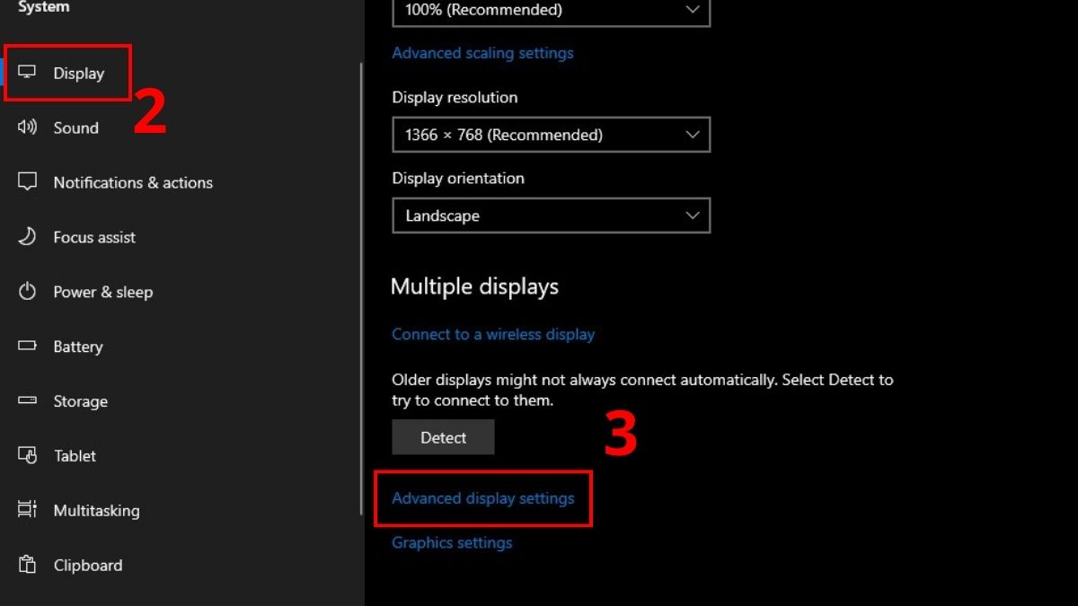Click the Display orientation label
This screenshot has height=606, width=1078.
coord(458,178)
